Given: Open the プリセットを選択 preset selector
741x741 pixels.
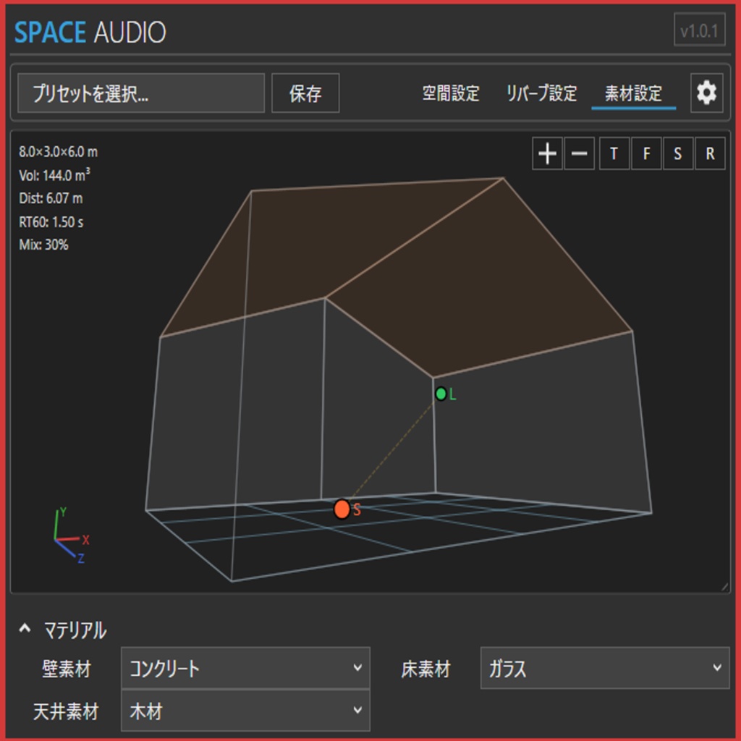Looking at the screenshot, I should coord(141,93).
